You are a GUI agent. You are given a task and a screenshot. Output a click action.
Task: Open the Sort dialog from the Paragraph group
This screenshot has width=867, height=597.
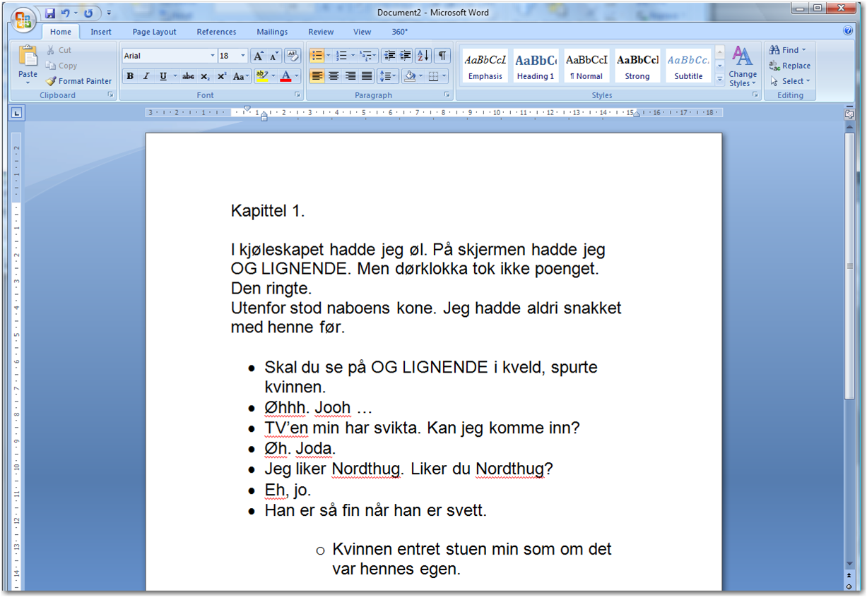[x=423, y=55]
